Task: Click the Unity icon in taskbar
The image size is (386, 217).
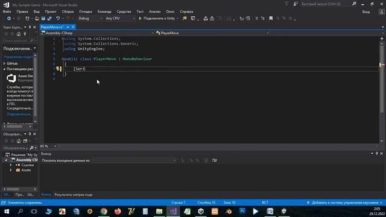Action: (201, 212)
